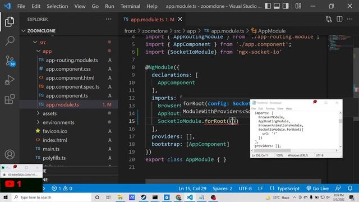Open the Help menu
This screenshot has width=359, height=202.
point(152,6)
